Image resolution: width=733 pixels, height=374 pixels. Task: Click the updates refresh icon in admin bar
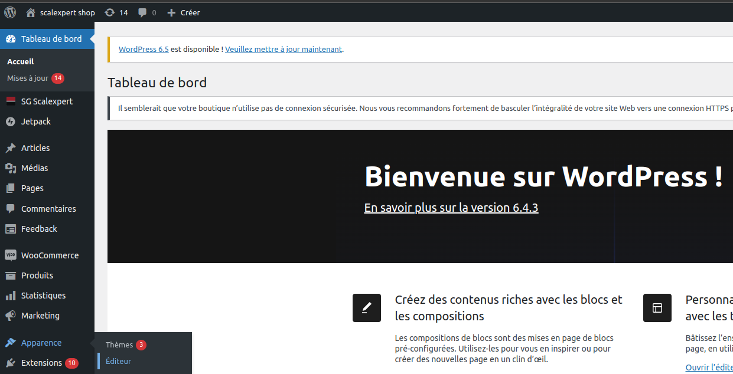pos(110,12)
